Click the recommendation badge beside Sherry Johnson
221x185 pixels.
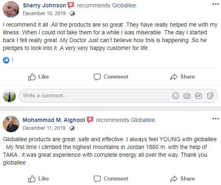[x=71, y=5]
